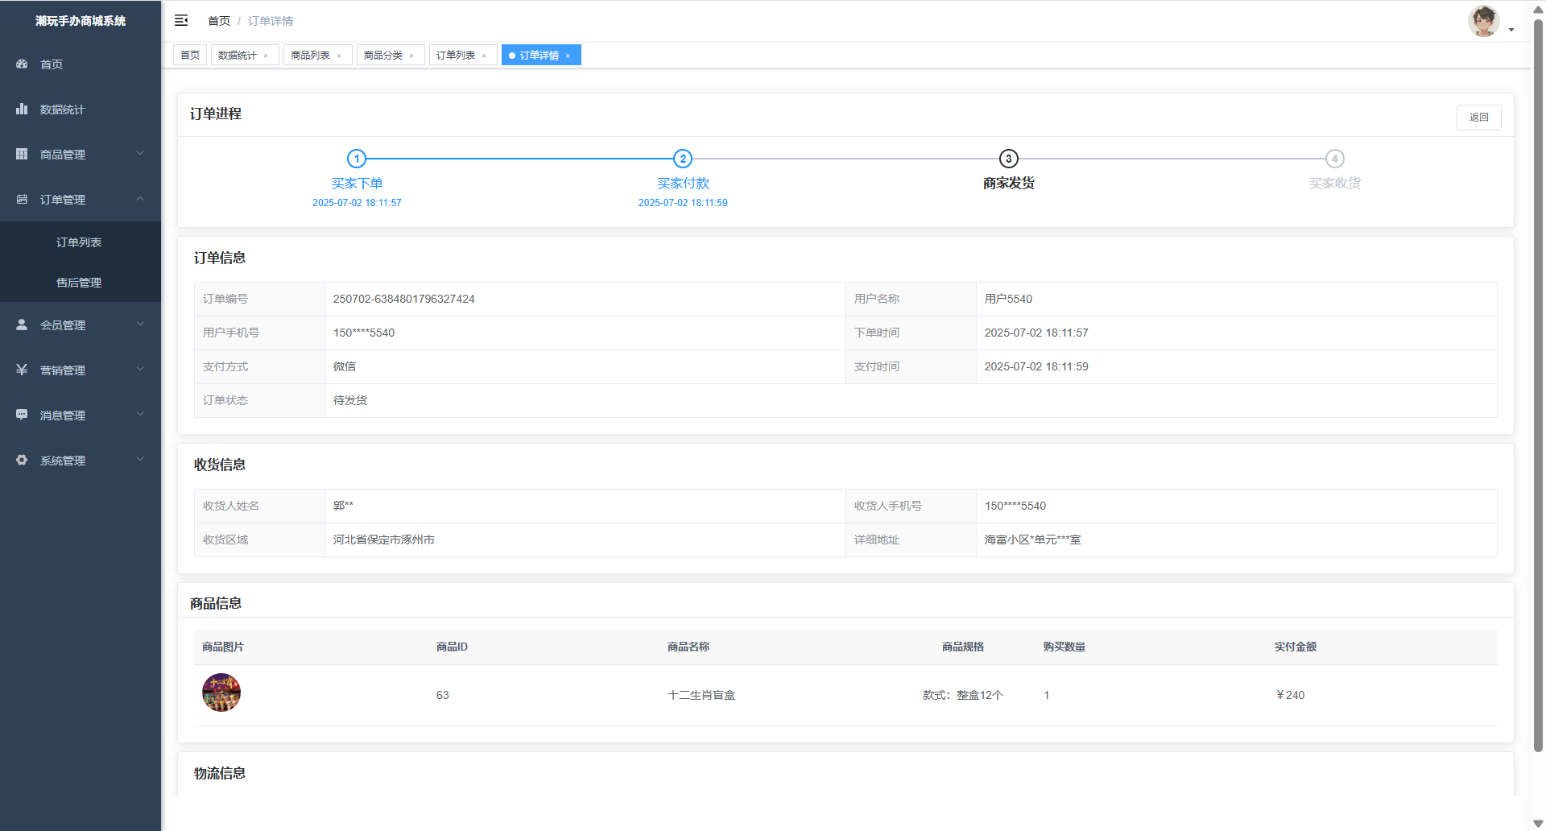Switch to the 数据统计 tab
This screenshot has width=1546, height=831.
pyautogui.click(x=237, y=56)
